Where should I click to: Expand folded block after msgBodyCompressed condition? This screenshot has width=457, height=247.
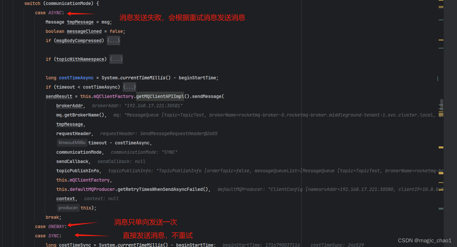[114, 41]
